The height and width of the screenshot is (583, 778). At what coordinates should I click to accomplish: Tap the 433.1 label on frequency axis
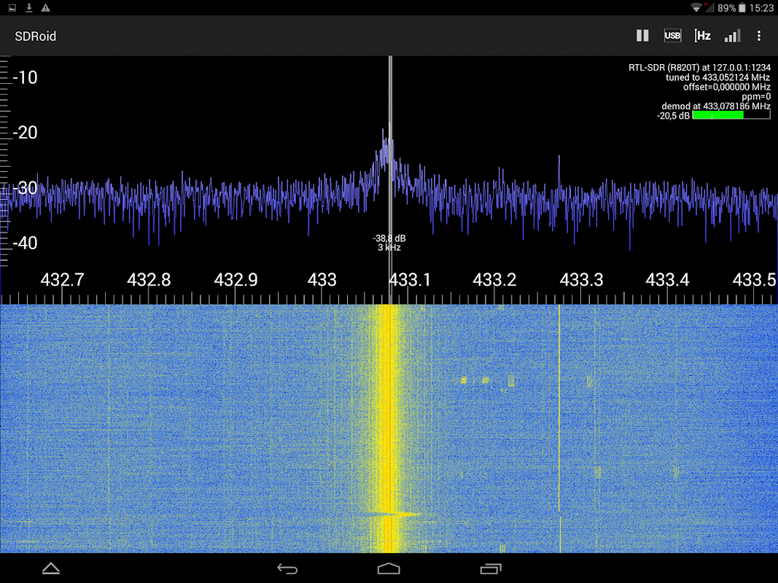coord(409,280)
